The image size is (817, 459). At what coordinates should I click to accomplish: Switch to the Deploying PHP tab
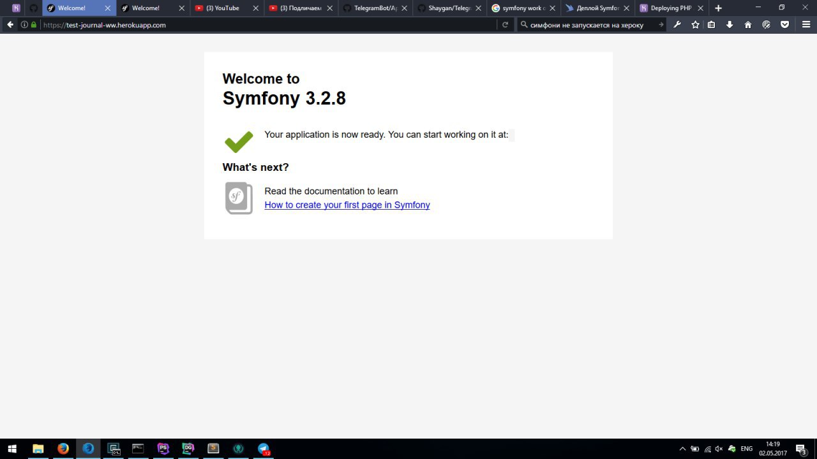pyautogui.click(x=671, y=8)
